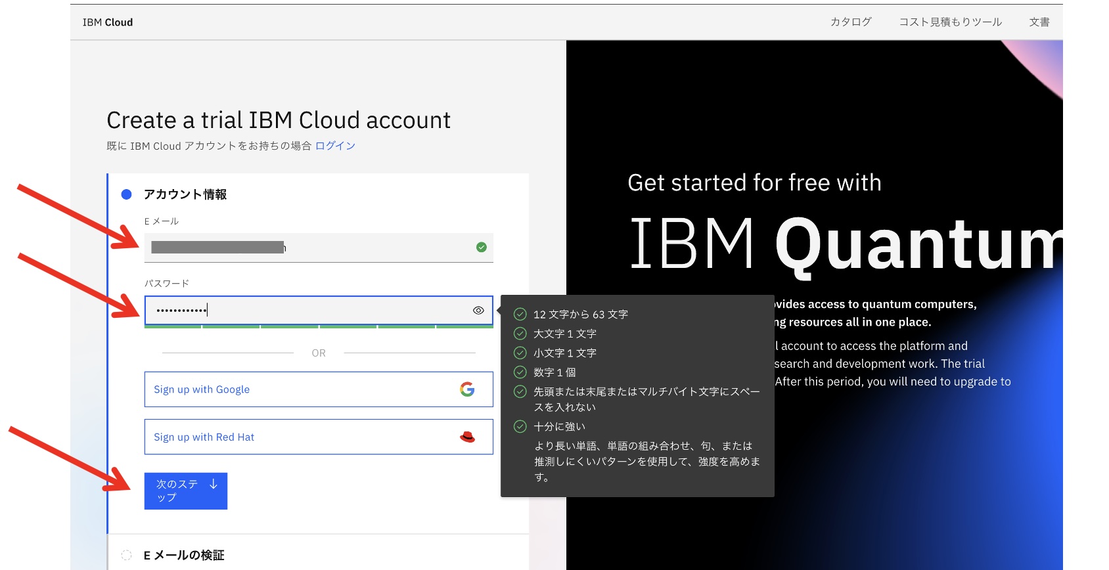The width and height of the screenshot is (1109, 570).
Task: Choose Sign up with Red Hat
Action: click(x=319, y=437)
